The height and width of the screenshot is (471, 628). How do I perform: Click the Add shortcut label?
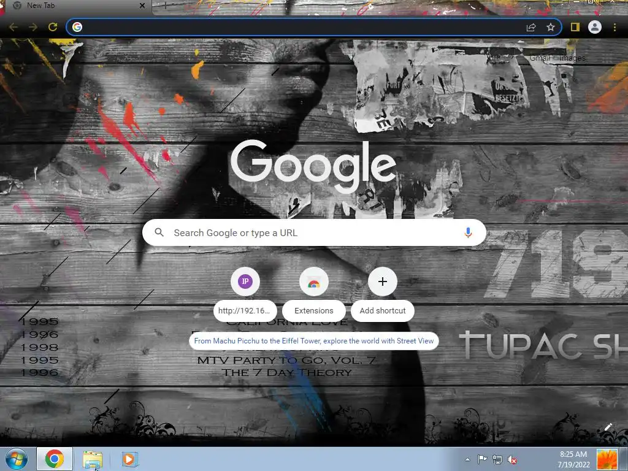[x=383, y=310]
